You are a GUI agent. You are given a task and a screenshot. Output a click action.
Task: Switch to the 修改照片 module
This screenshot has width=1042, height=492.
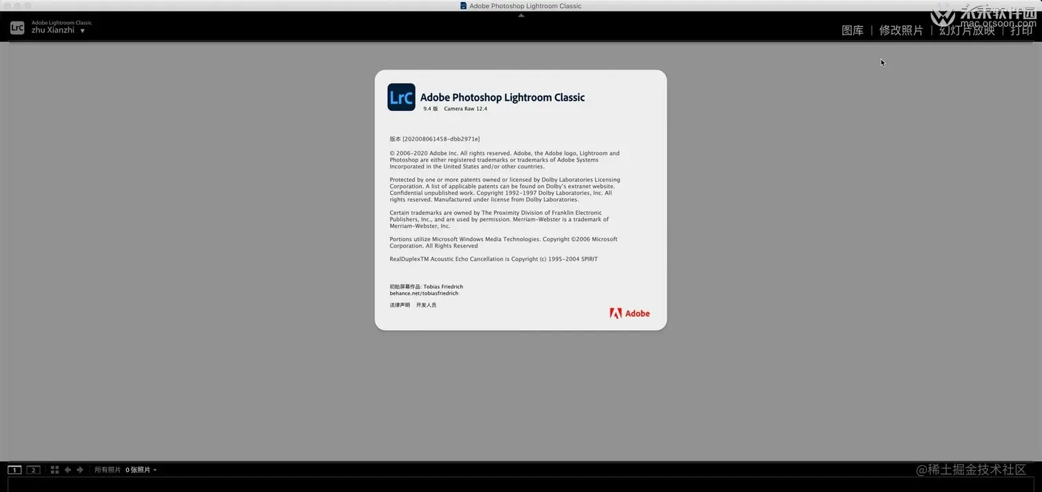pos(901,30)
